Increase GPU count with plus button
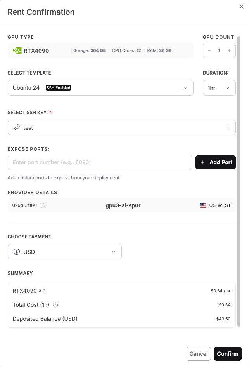 click(229, 50)
